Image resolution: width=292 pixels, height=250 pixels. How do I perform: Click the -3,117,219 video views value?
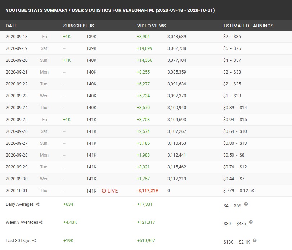147,191
